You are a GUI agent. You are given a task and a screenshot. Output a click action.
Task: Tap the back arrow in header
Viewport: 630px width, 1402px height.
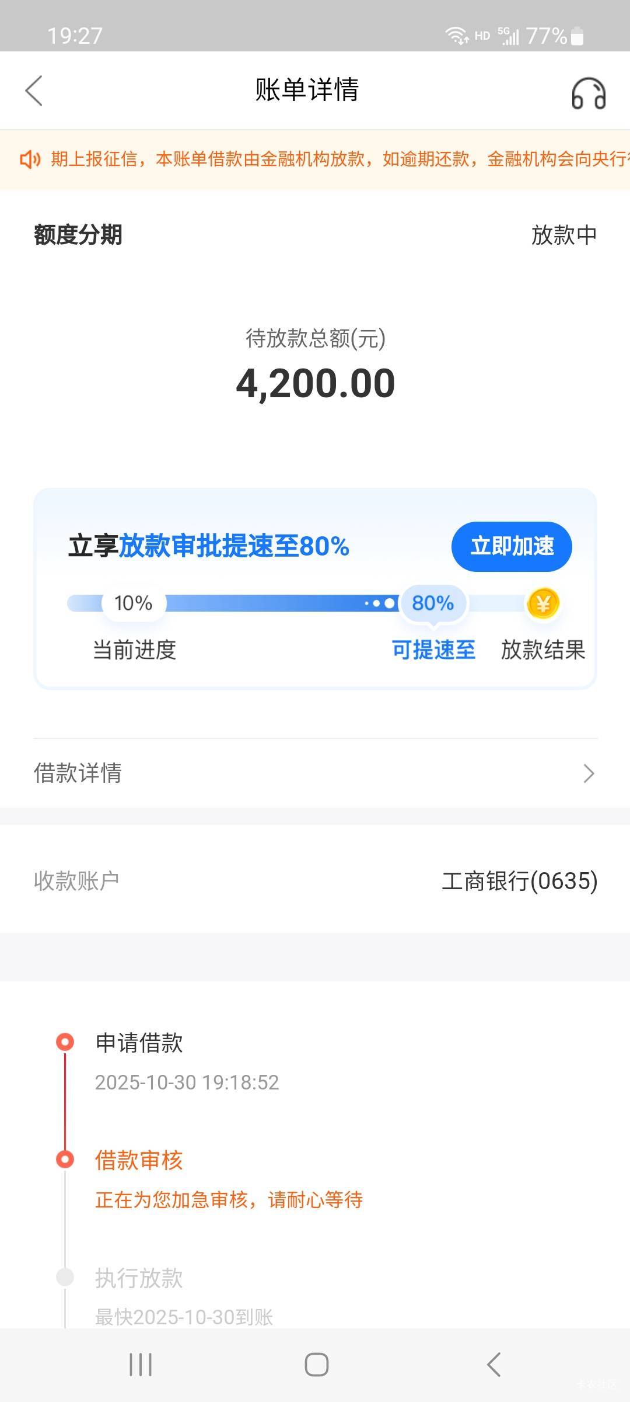click(34, 91)
